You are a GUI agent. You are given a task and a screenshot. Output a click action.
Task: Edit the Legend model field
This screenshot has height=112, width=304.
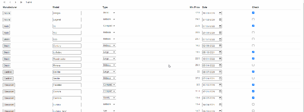(x=67, y=20)
